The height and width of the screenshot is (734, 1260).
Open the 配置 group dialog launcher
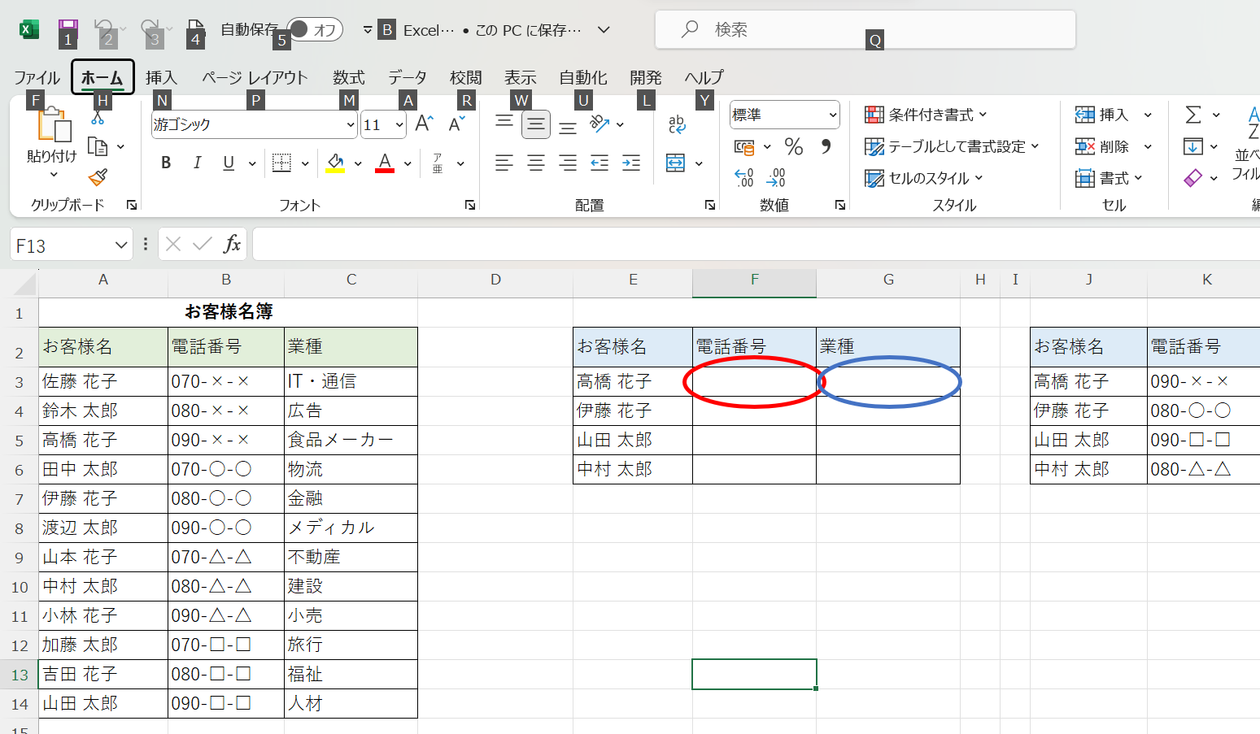pos(710,206)
